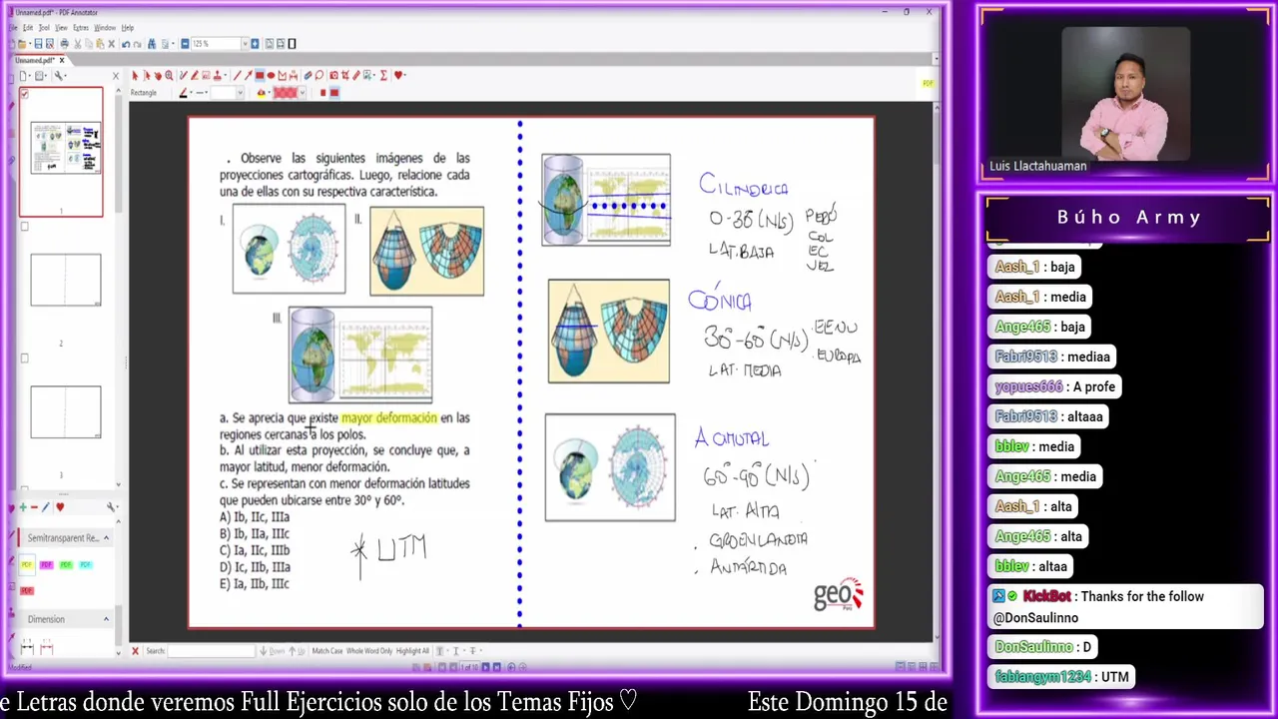Open the sidebar wrench settings dropdown

click(x=60, y=76)
